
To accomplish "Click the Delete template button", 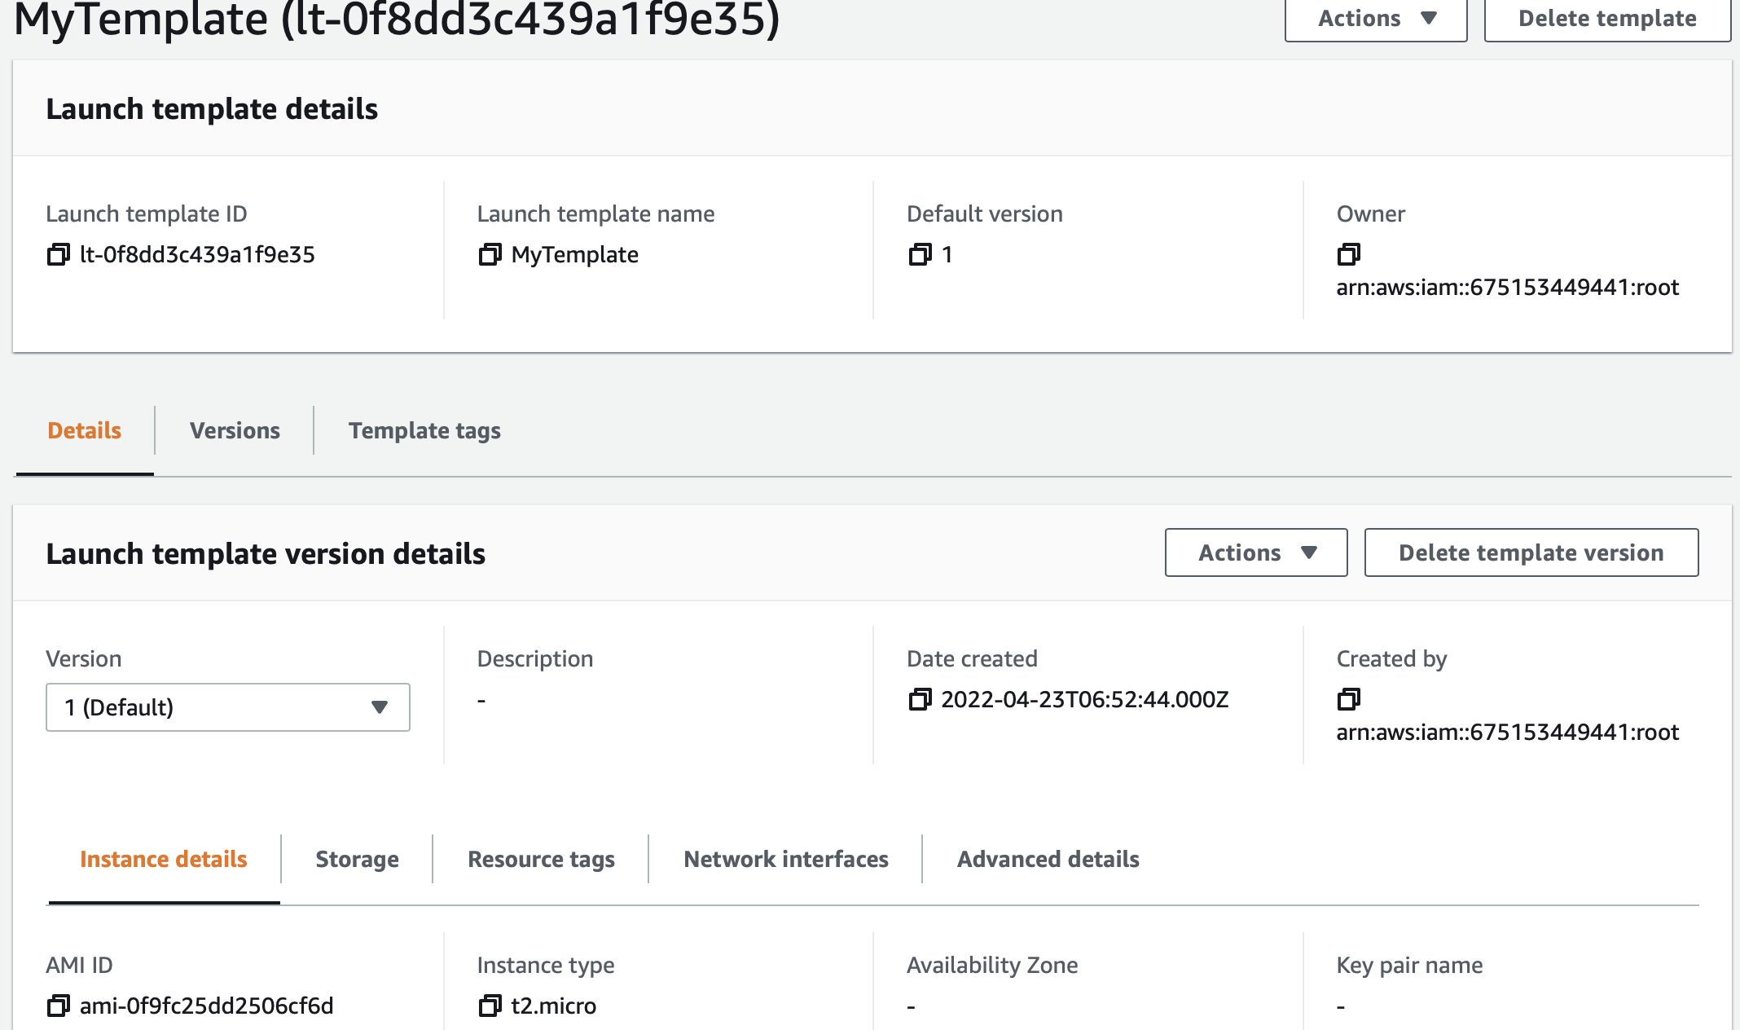I will (x=1606, y=19).
